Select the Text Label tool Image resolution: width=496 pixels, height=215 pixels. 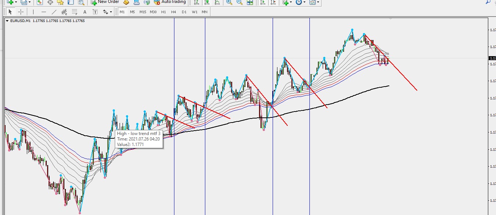[x=95, y=12]
